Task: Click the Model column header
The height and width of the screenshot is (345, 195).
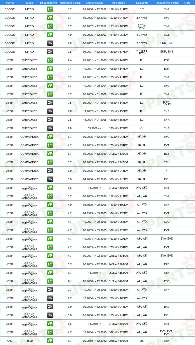Action: pos(30,3)
